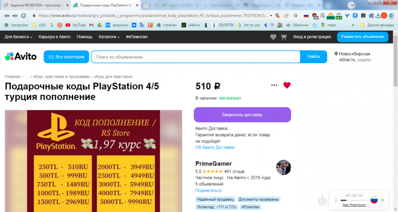The width and height of the screenshot is (398, 212).
Task: Open the USA bookmarks folder
Action: pos(39,25)
